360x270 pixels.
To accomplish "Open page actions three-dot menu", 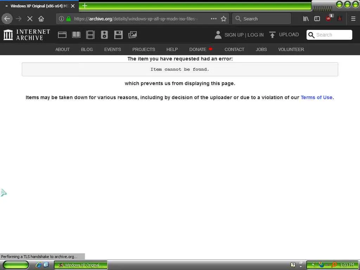I will (213, 19).
